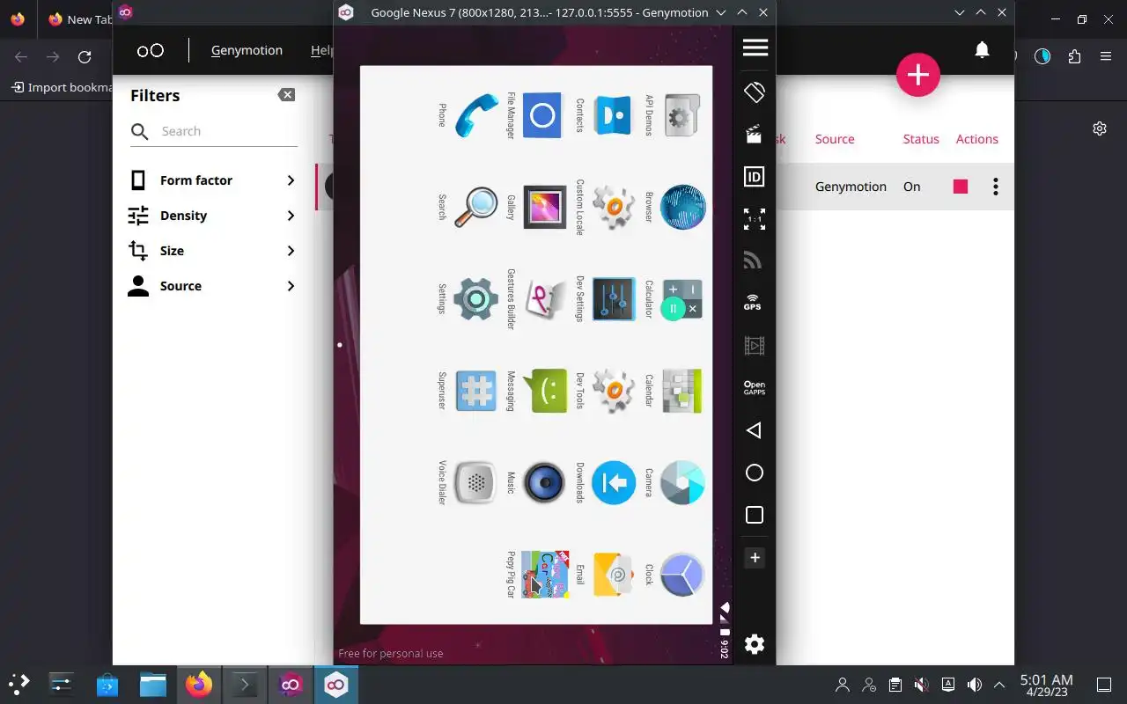Open Firefox extensions puzzle icon
Screen dimensions: 1127x704
tap(1074, 56)
